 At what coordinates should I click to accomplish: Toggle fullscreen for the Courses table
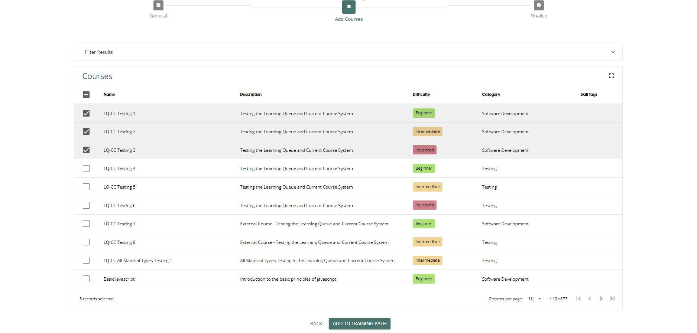[x=611, y=76]
